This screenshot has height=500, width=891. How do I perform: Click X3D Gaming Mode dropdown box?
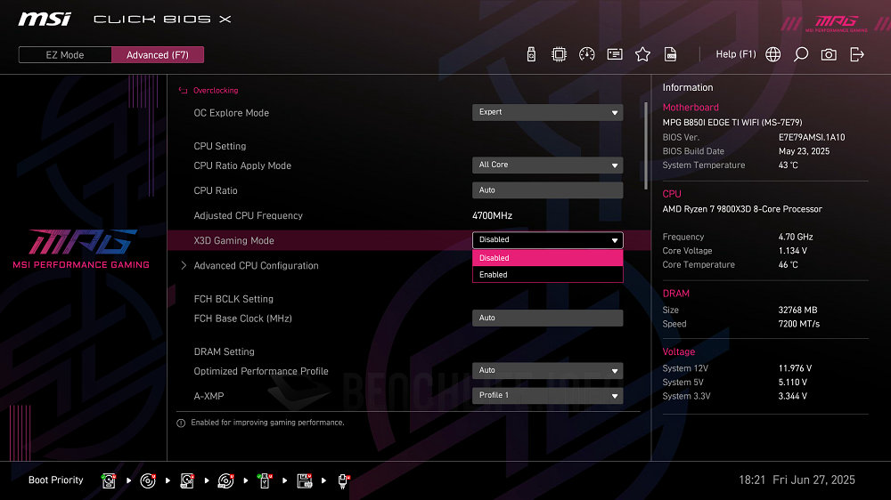547,240
